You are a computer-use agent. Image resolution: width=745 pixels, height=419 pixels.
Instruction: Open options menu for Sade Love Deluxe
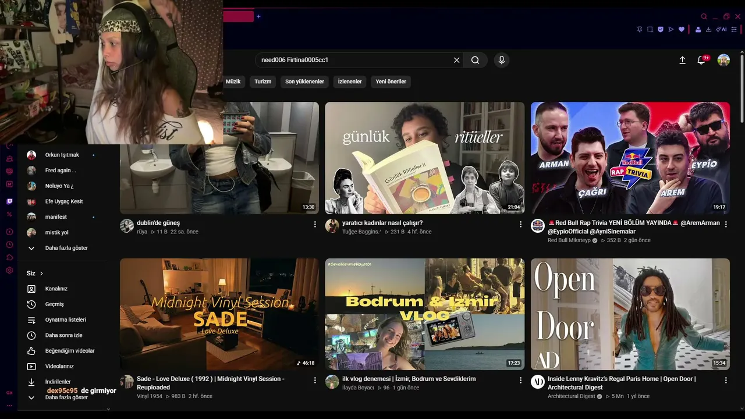315,380
